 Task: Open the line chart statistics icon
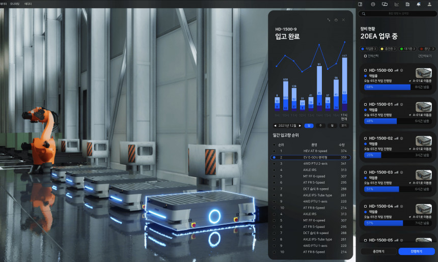click(396, 4)
